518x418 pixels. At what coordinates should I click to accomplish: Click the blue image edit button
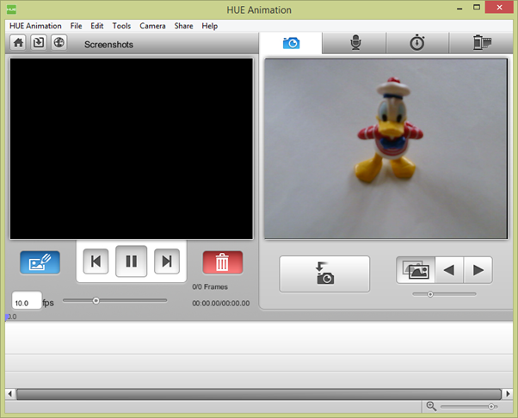pyautogui.click(x=40, y=262)
